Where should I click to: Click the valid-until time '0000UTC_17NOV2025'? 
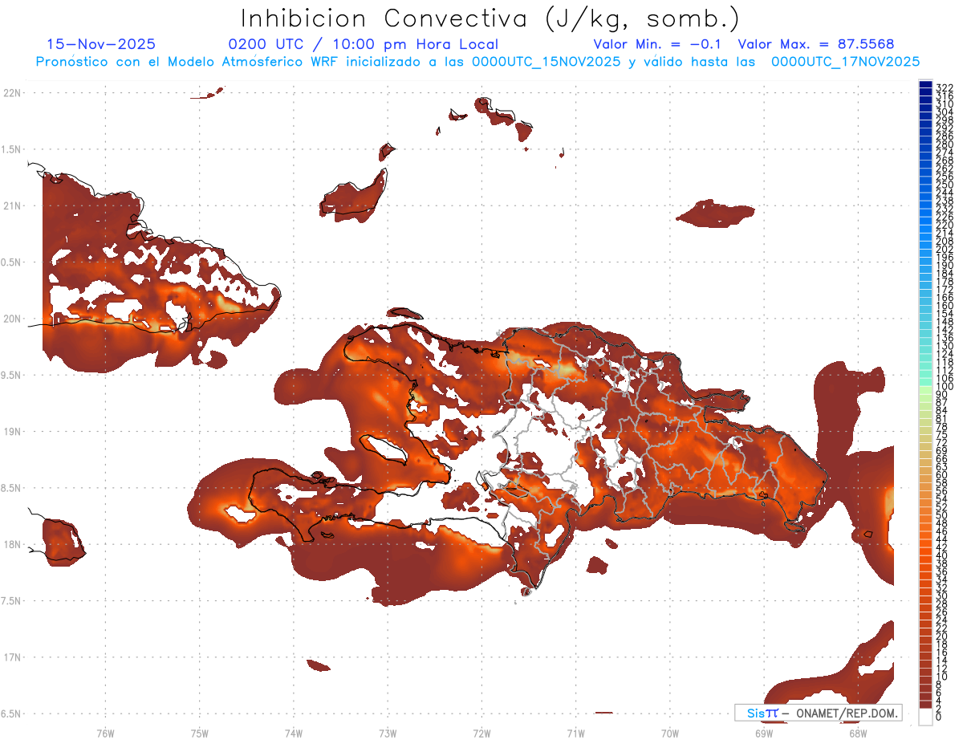845,62
